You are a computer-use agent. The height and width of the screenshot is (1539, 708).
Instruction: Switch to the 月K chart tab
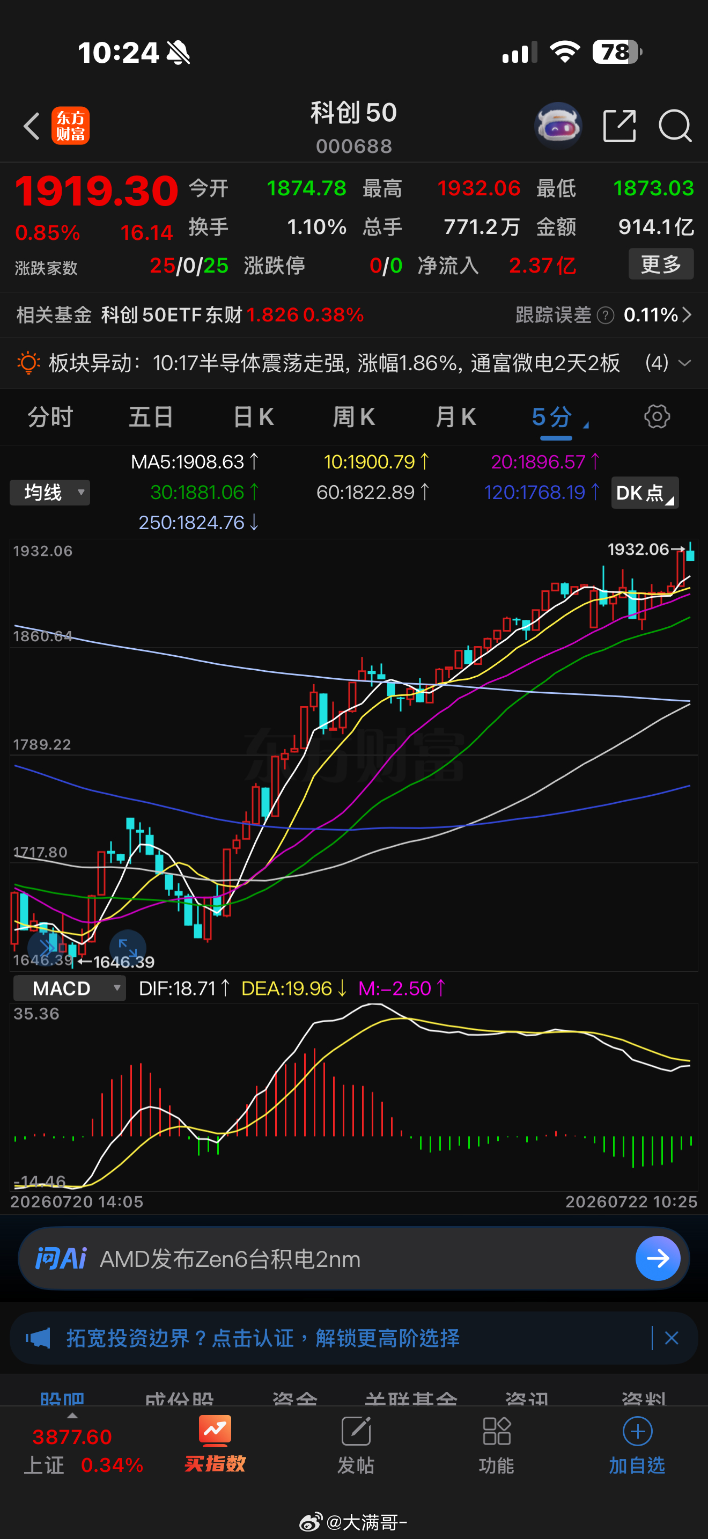point(455,416)
